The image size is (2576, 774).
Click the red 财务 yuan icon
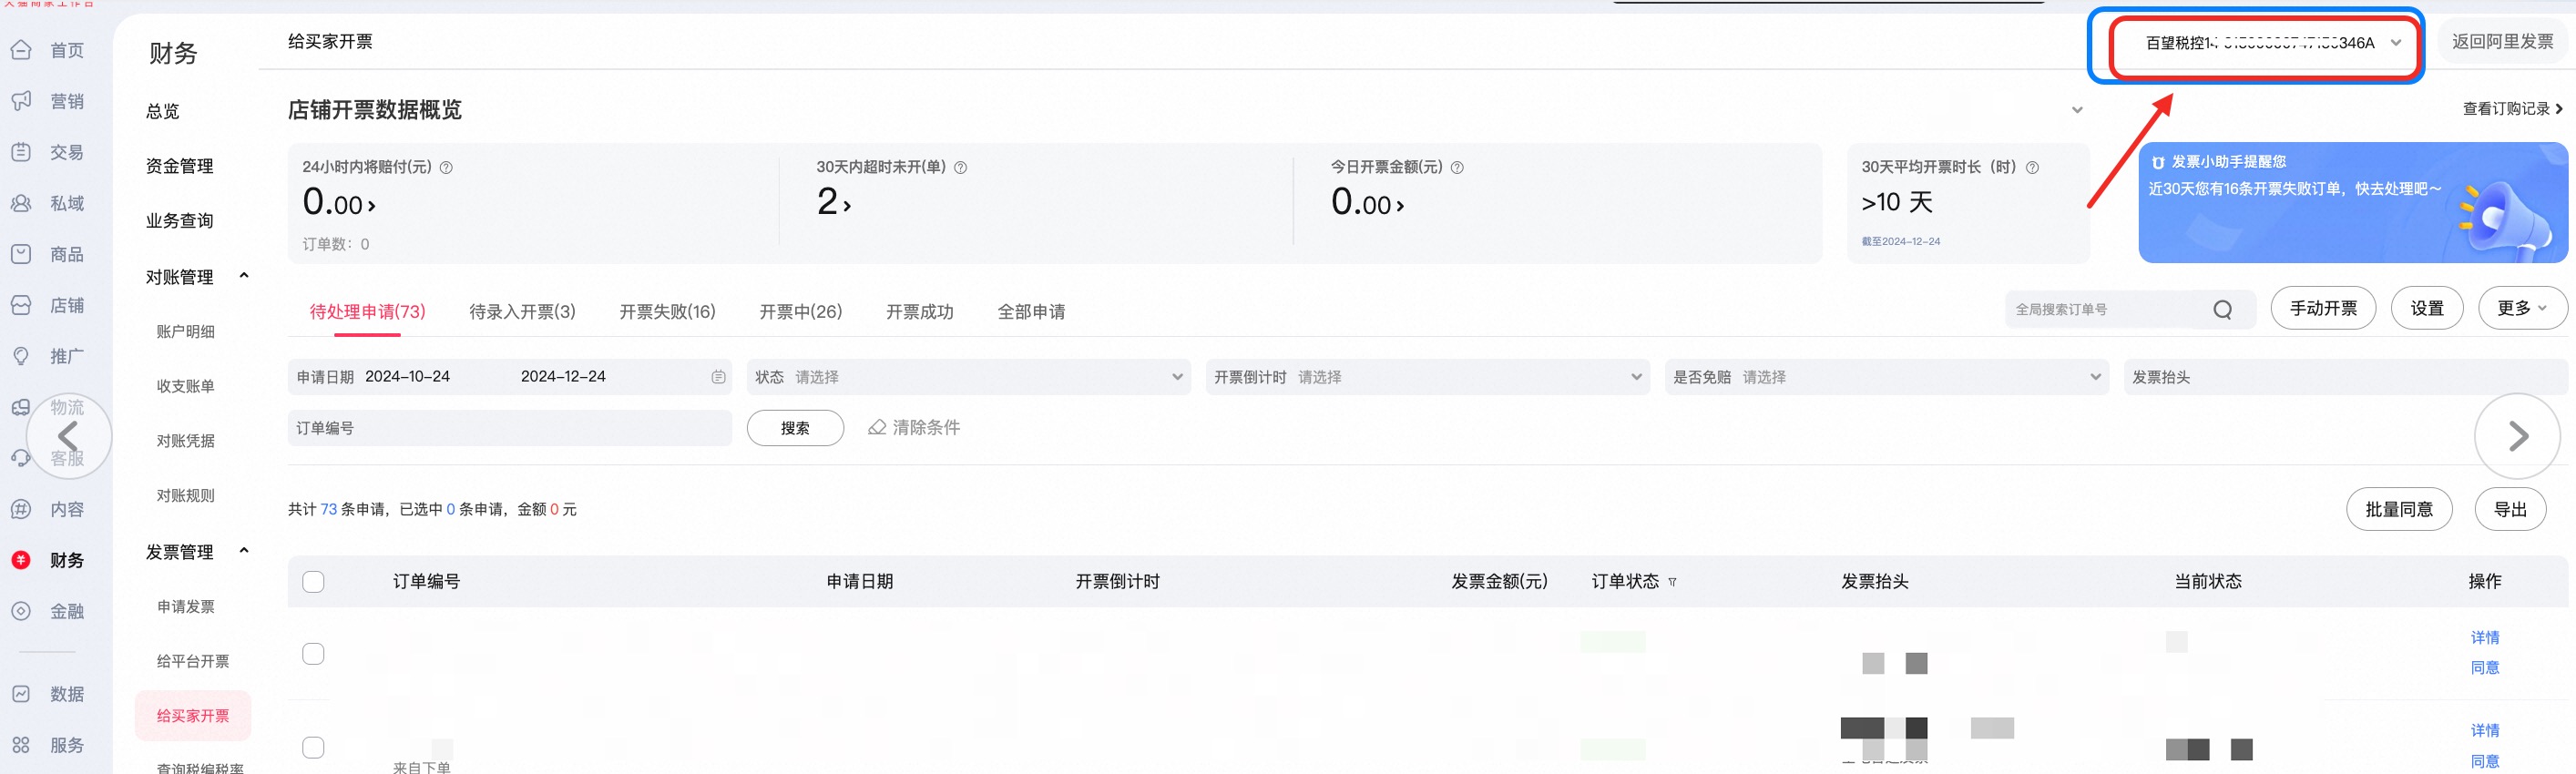click(21, 560)
